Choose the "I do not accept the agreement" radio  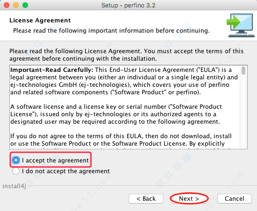[x=16, y=171]
